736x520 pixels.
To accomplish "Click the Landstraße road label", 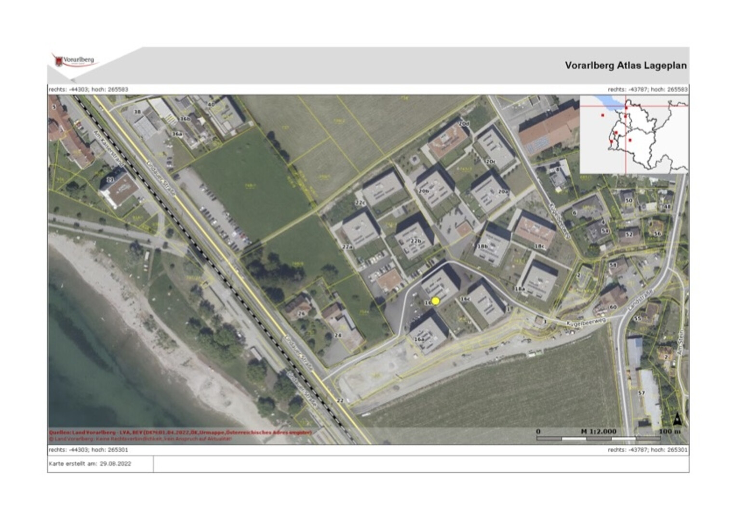I will pyautogui.click(x=641, y=300).
